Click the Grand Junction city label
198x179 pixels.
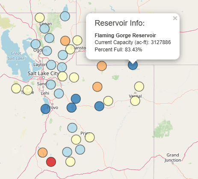[173, 158]
